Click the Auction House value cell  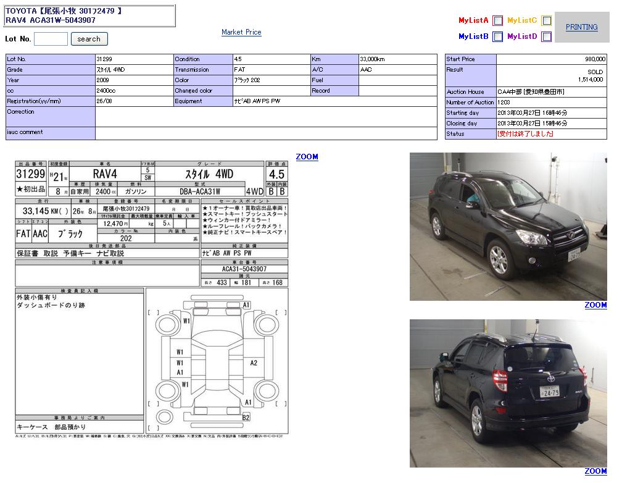coord(551,92)
